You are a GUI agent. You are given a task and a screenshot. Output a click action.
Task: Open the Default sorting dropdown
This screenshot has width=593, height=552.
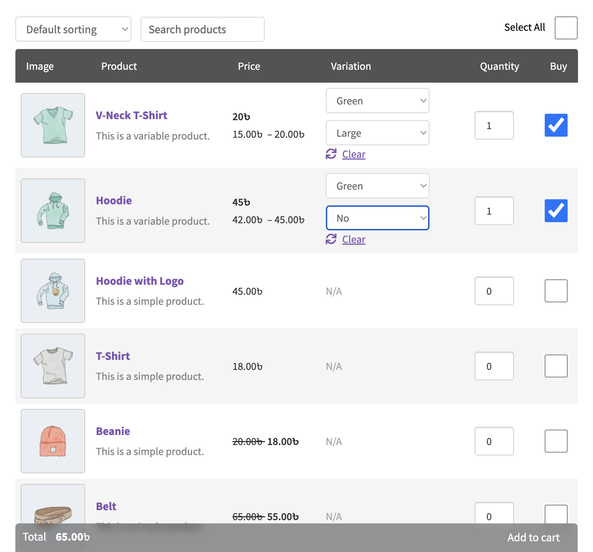click(73, 29)
